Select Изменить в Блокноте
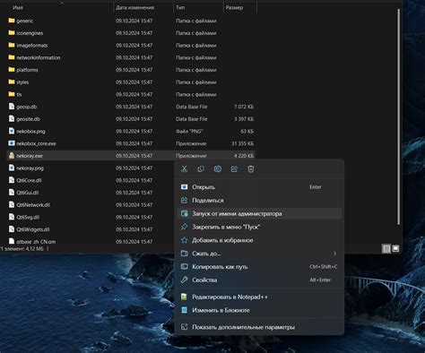 point(259,310)
